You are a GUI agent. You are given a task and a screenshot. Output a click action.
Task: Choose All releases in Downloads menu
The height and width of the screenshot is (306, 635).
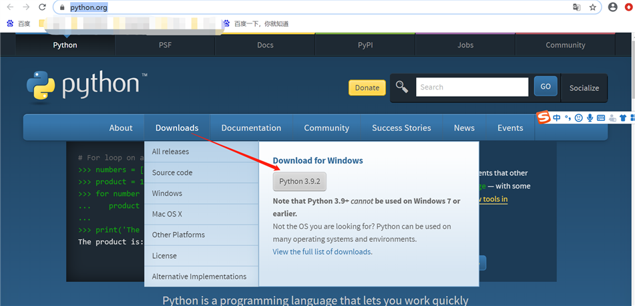[x=201, y=152]
